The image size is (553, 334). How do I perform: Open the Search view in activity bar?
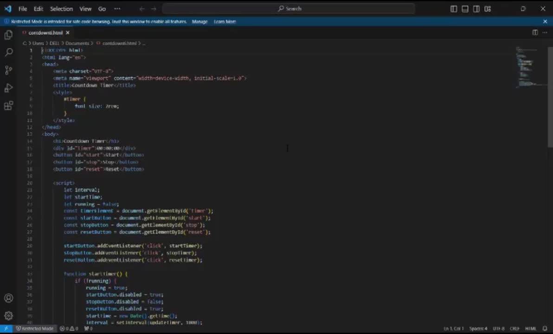(8, 52)
